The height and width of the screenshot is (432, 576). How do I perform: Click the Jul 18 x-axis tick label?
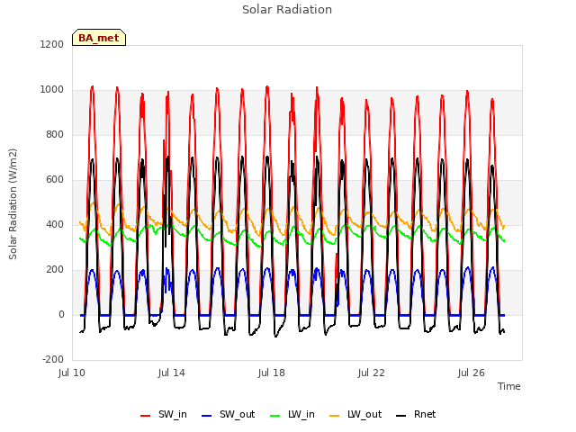click(272, 373)
